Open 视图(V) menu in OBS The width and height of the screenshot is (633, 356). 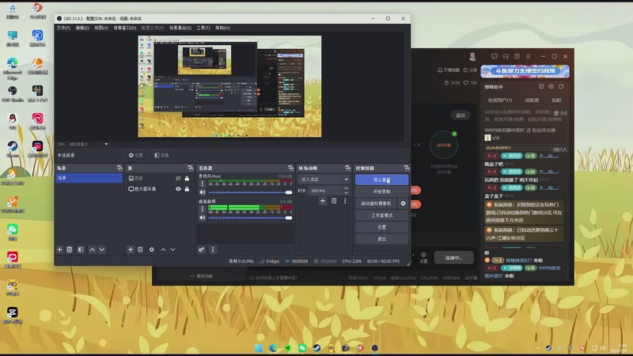click(101, 28)
